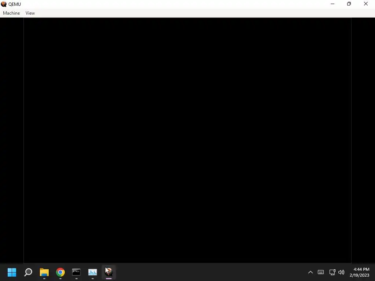
Task: Show hidden system tray icons
Action: [311, 272]
